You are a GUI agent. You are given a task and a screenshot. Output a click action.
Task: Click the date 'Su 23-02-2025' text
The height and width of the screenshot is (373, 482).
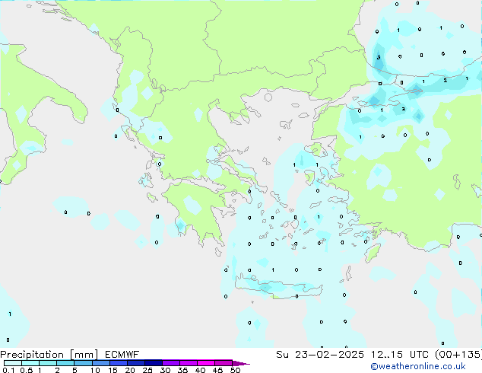pyautogui.click(x=320, y=355)
